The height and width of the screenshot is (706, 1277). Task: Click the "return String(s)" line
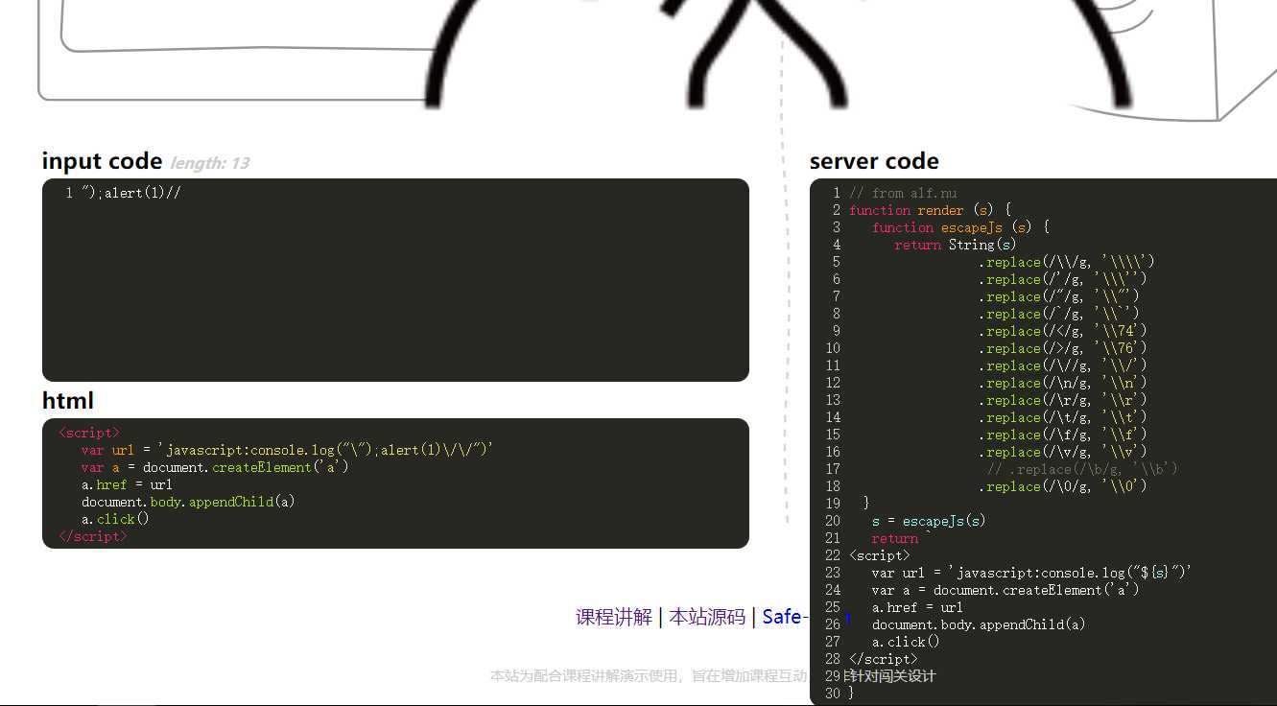click(x=956, y=245)
